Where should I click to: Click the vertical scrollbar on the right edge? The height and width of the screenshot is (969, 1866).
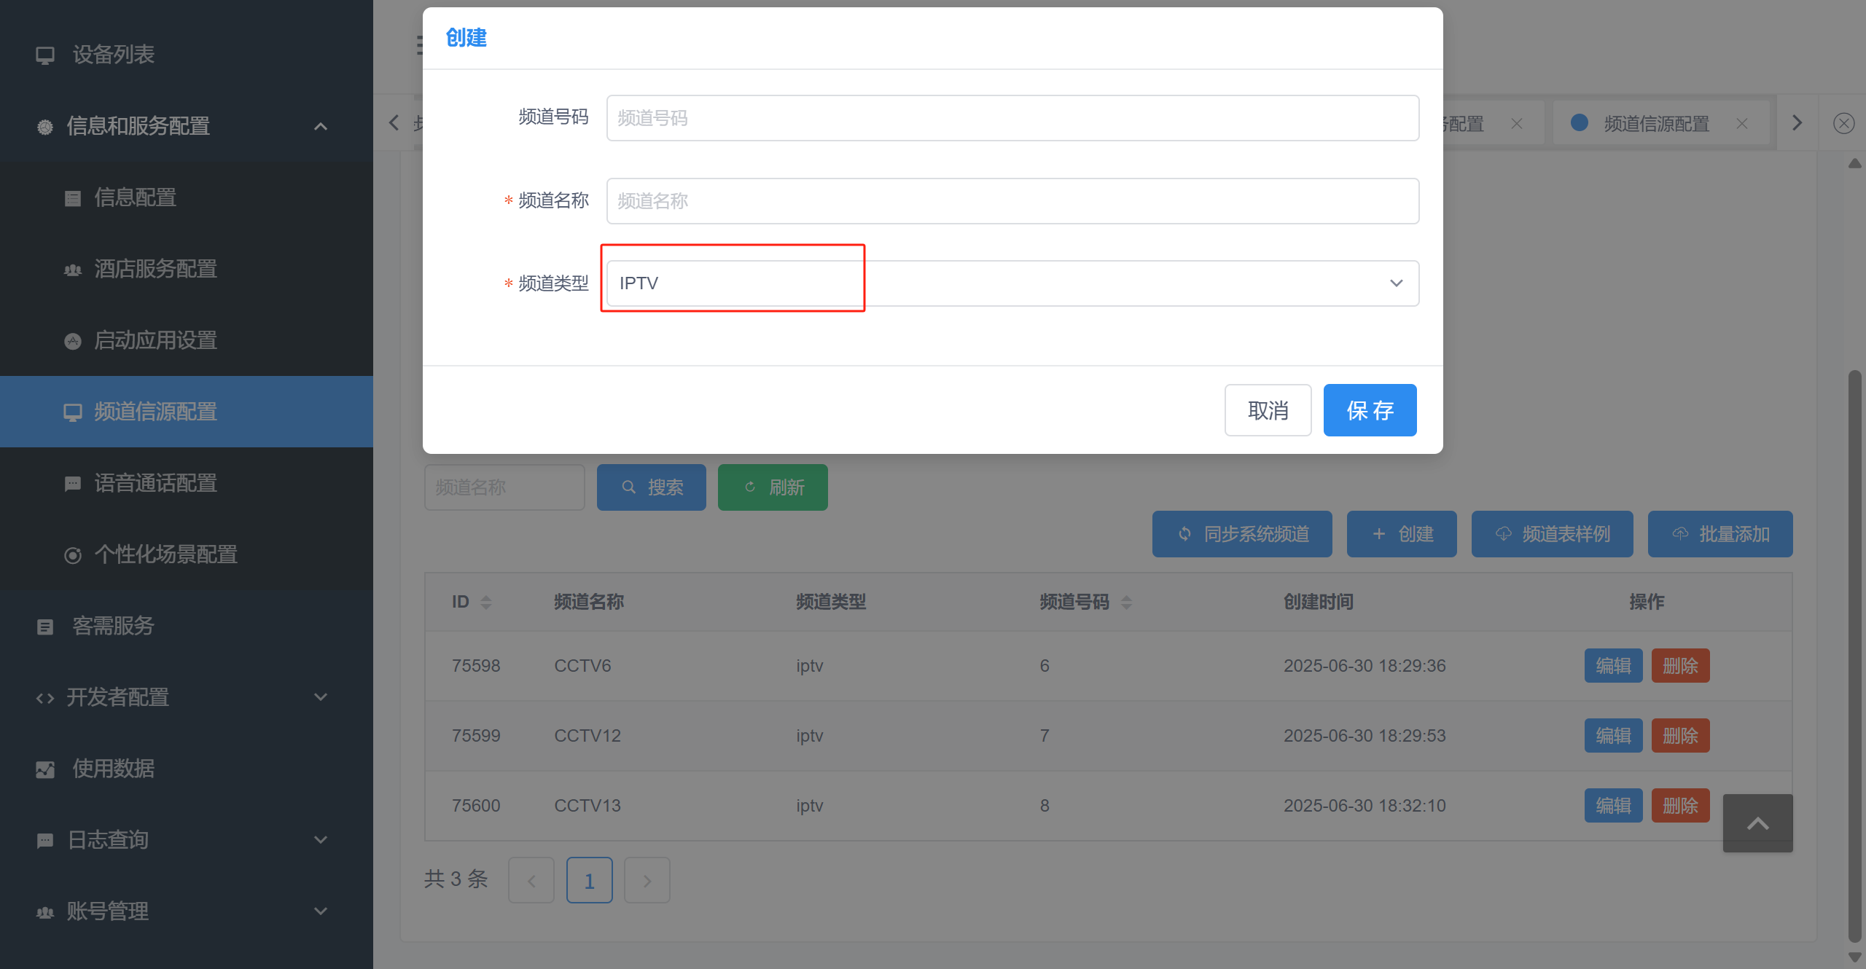tap(1854, 656)
